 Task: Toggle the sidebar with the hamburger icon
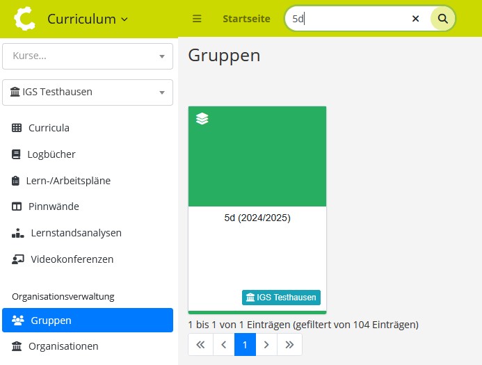click(x=197, y=19)
